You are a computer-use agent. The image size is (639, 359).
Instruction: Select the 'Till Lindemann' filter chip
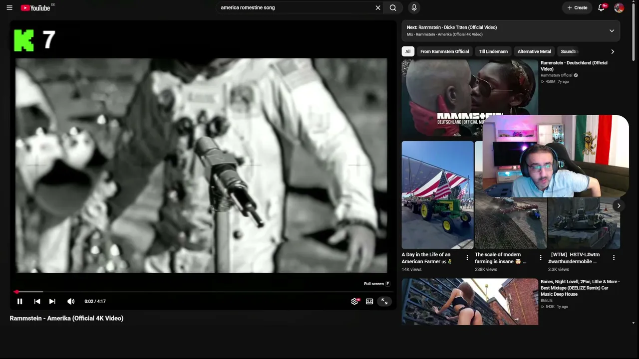coord(493,51)
